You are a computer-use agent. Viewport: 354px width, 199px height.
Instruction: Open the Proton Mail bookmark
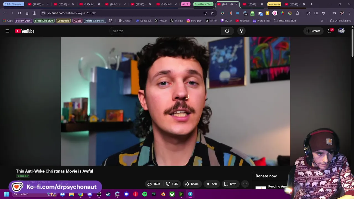[261, 21]
